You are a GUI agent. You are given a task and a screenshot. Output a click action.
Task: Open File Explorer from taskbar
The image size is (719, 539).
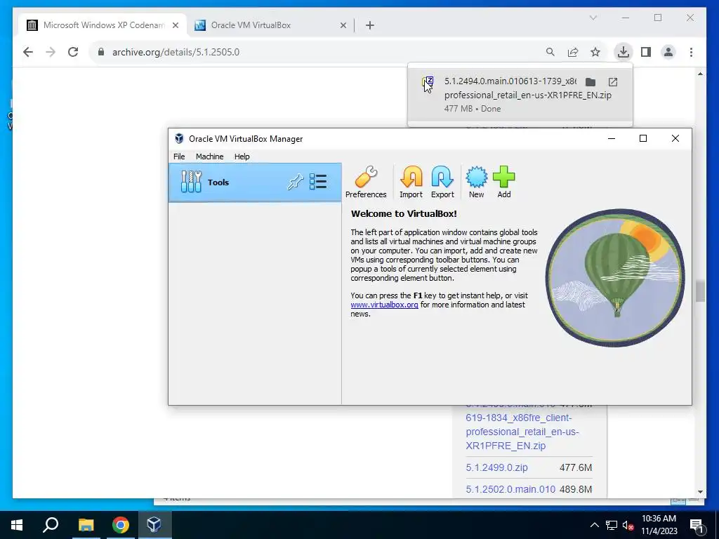coord(86,525)
